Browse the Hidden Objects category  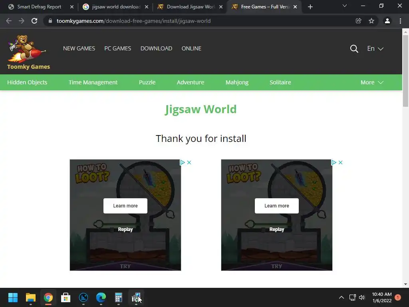(27, 82)
